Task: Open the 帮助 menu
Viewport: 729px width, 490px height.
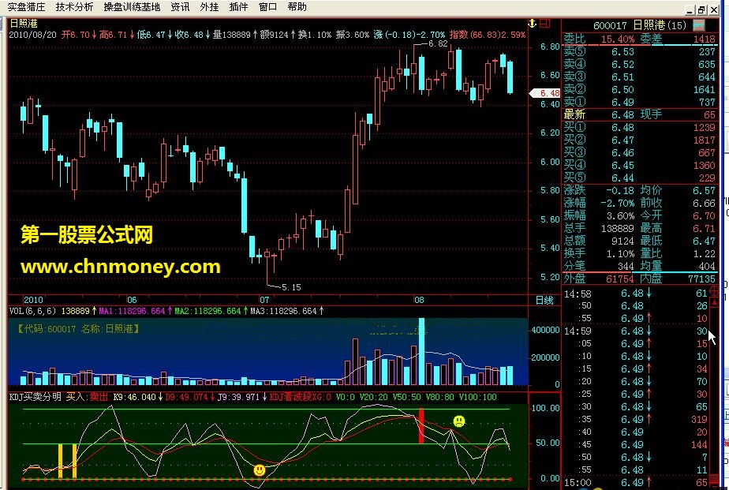Action: point(297,7)
